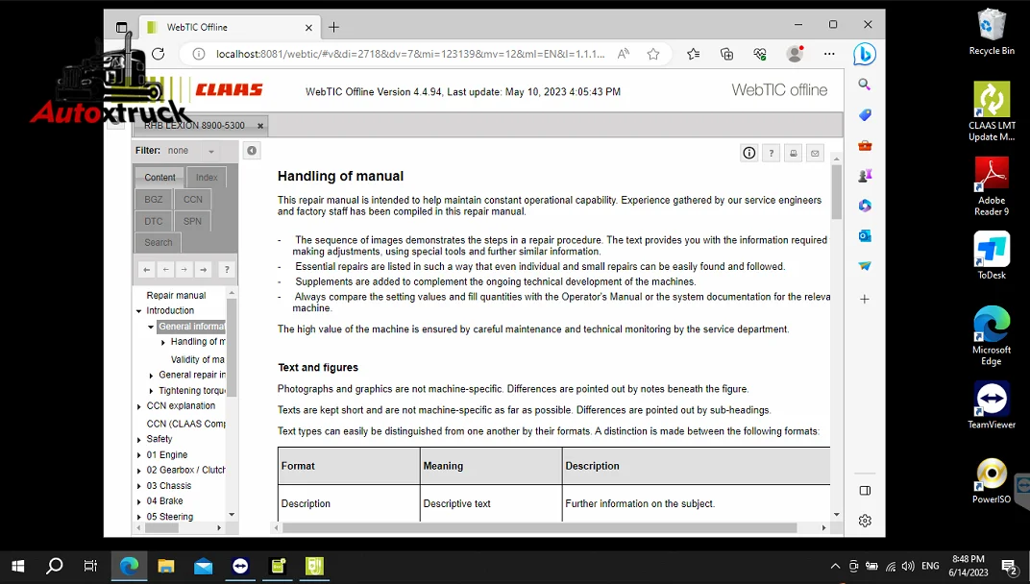Close the RHB LEXION 8900-5300 document tab
The width and height of the screenshot is (1030, 584).
(260, 126)
